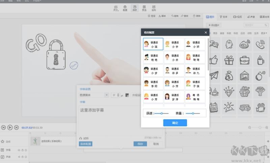Select the blonde boy voice in first row

click(x=174, y=44)
